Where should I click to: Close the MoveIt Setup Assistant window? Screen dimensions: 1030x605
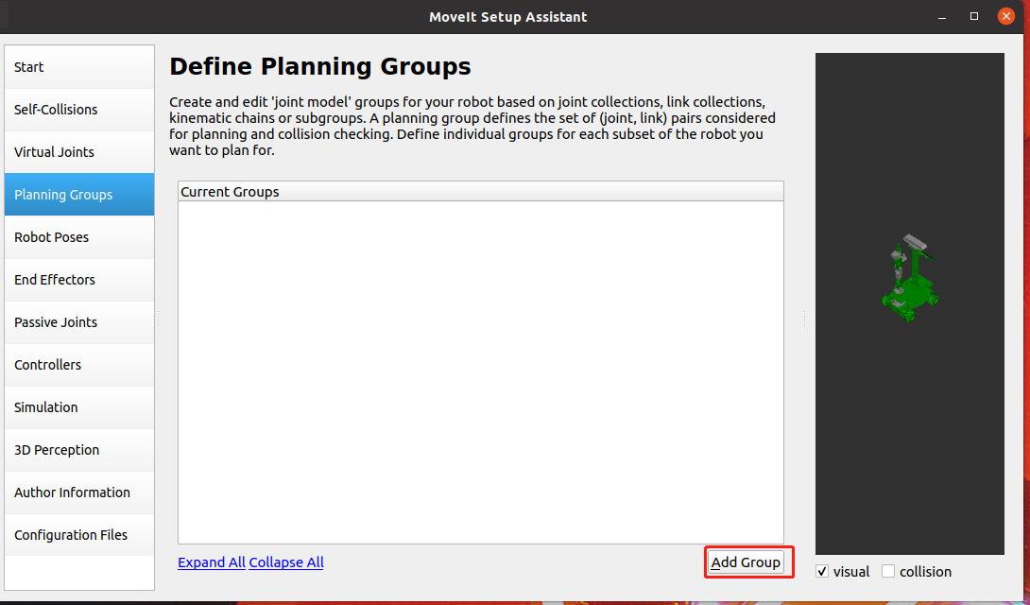(x=1005, y=16)
